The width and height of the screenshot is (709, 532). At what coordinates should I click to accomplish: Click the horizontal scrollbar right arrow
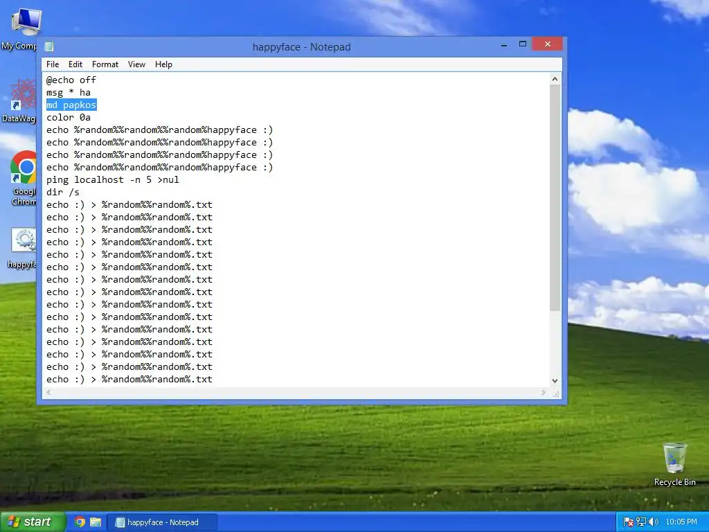pyautogui.click(x=543, y=393)
